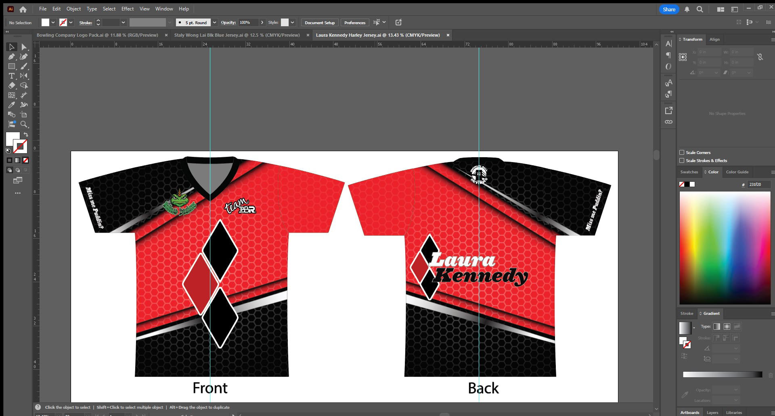Open the graphic Style dropdown
Viewport: 775px width, 416px height.
point(293,23)
